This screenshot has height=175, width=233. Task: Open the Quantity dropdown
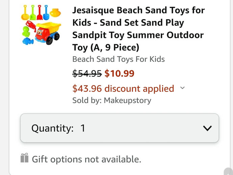(120, 128)
